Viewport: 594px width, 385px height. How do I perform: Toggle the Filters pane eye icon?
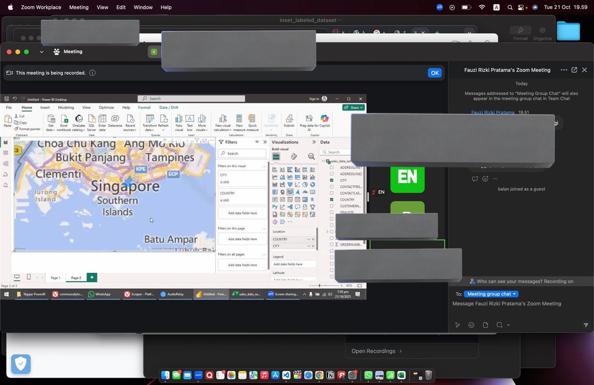(x=257, y=142)
